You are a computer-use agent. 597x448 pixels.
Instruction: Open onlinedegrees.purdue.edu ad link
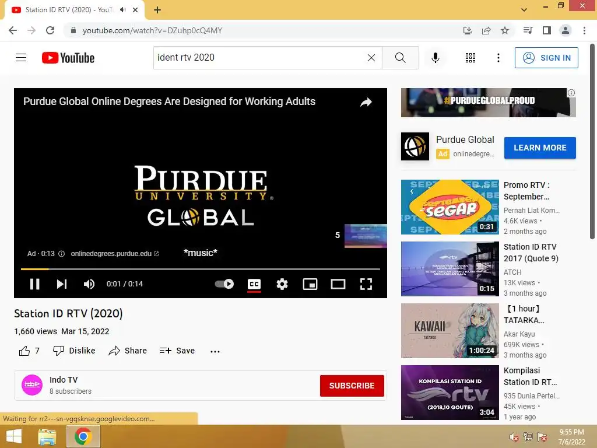[115, 254]
